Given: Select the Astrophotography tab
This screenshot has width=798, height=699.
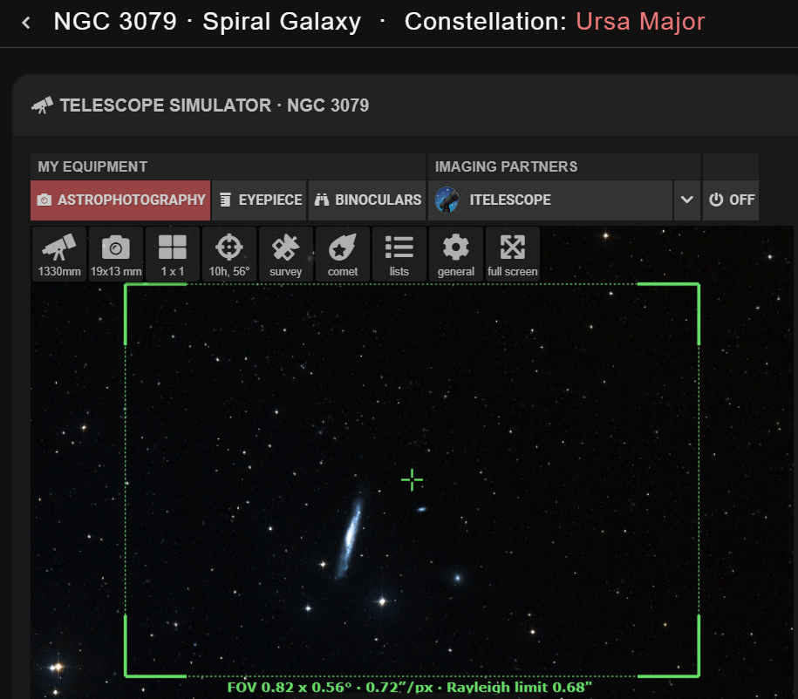Looking at the screenshot, I should [120, 200].
